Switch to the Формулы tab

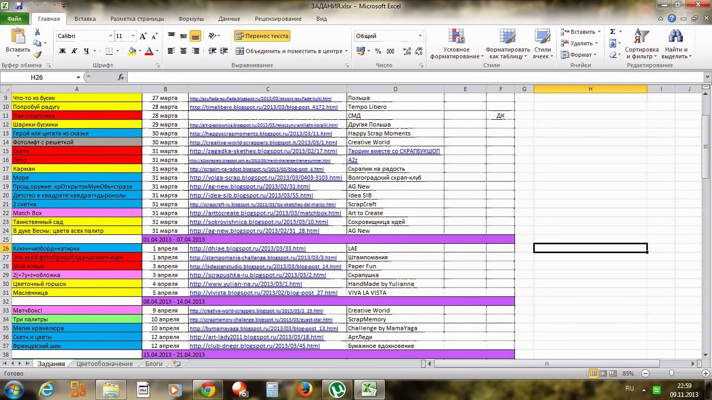point(191,19)
